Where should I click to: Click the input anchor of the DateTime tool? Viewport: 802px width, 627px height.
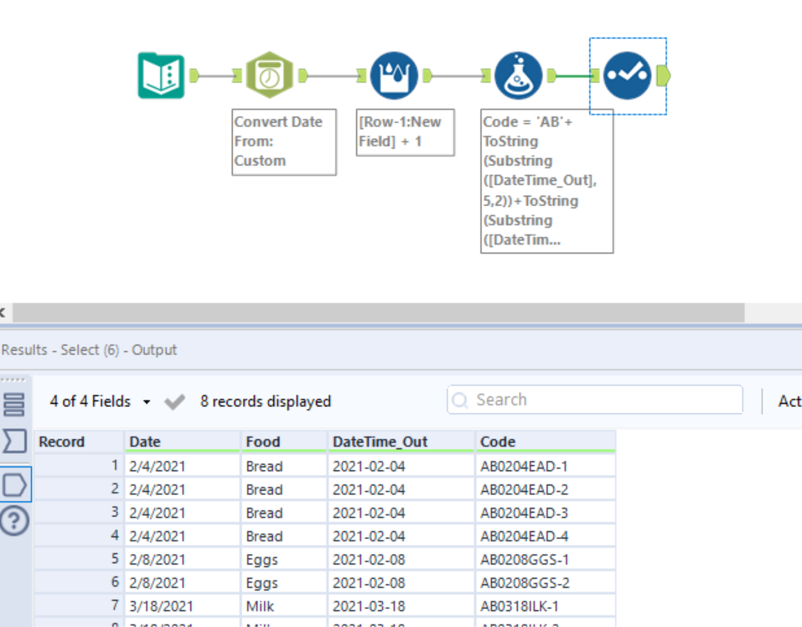[237, 75]
